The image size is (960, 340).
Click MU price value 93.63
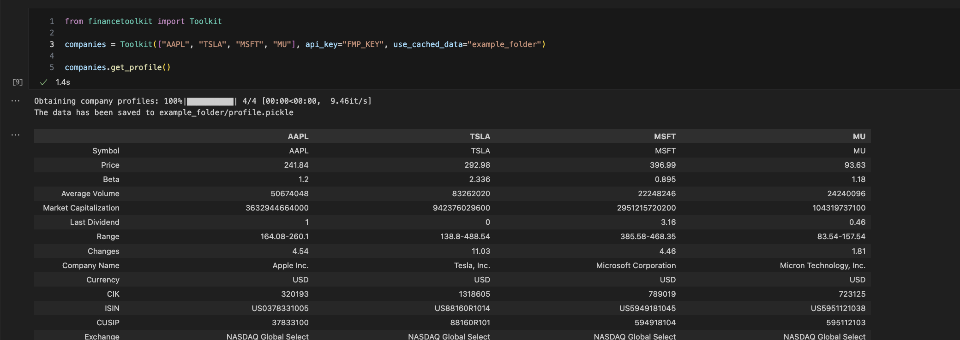(855, 165)
